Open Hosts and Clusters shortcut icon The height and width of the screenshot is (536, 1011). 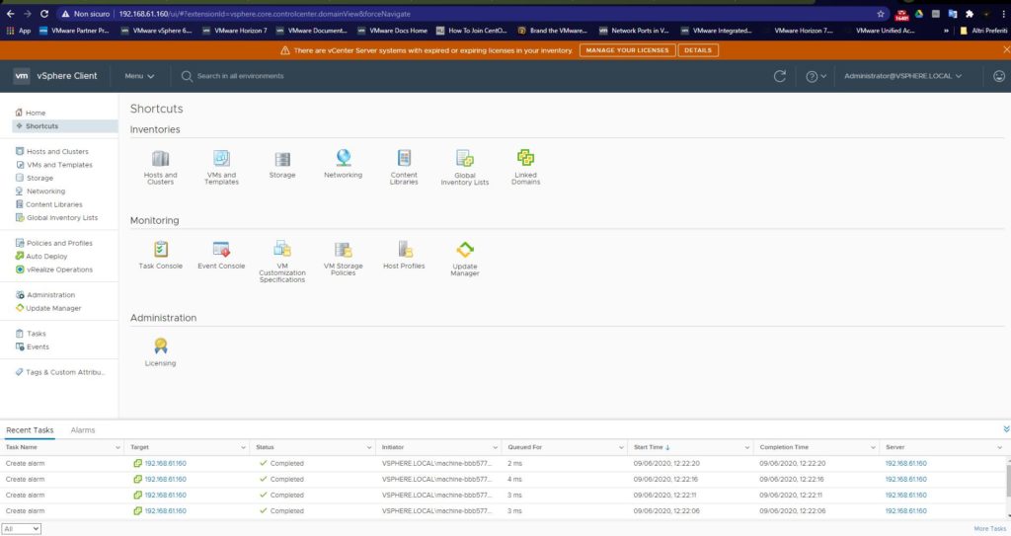tap(161, 158)
